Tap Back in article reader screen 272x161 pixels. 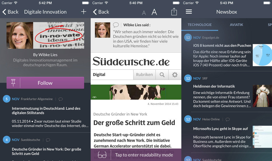click(101, 12)
